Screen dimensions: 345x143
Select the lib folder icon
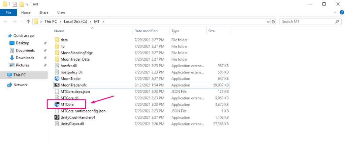[x=57, y=46]
